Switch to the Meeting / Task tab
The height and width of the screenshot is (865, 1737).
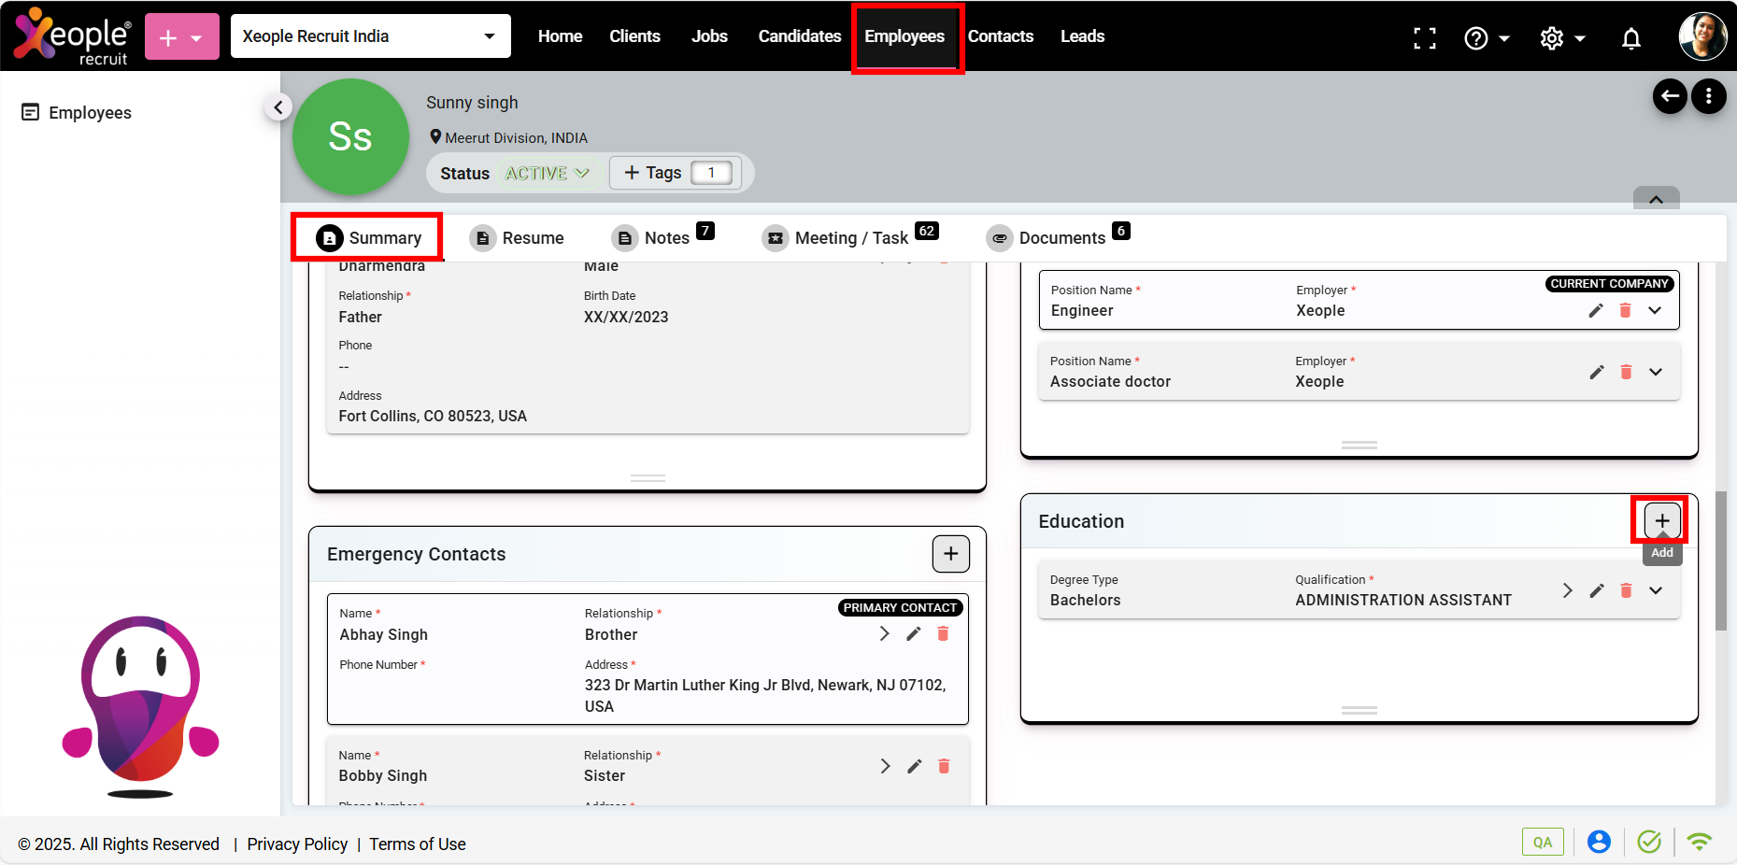click(x=849, y=238)
